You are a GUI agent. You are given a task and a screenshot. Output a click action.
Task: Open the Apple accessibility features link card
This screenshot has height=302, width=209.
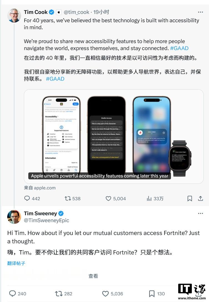(x=114, y=136)
